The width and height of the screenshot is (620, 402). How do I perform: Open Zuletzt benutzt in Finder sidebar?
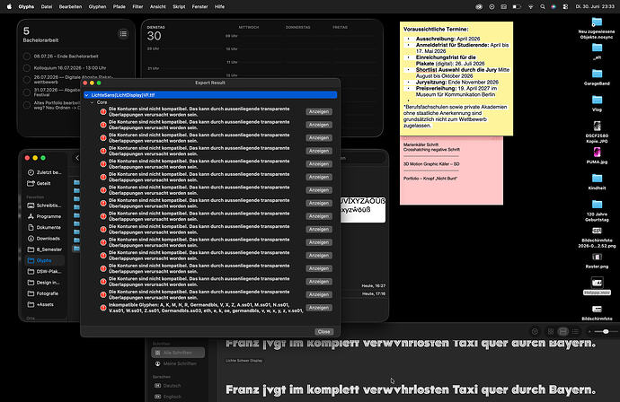(x=44, y=172)
